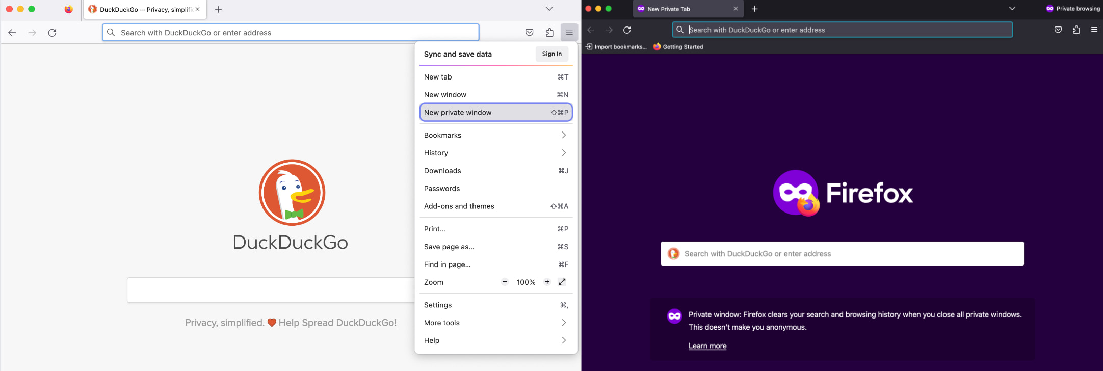
Task: Open new tab in DuckDuckGo window
Action: pyautogui.click(x=219, y=9)
